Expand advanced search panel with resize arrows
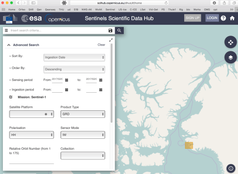 (111, 40)
